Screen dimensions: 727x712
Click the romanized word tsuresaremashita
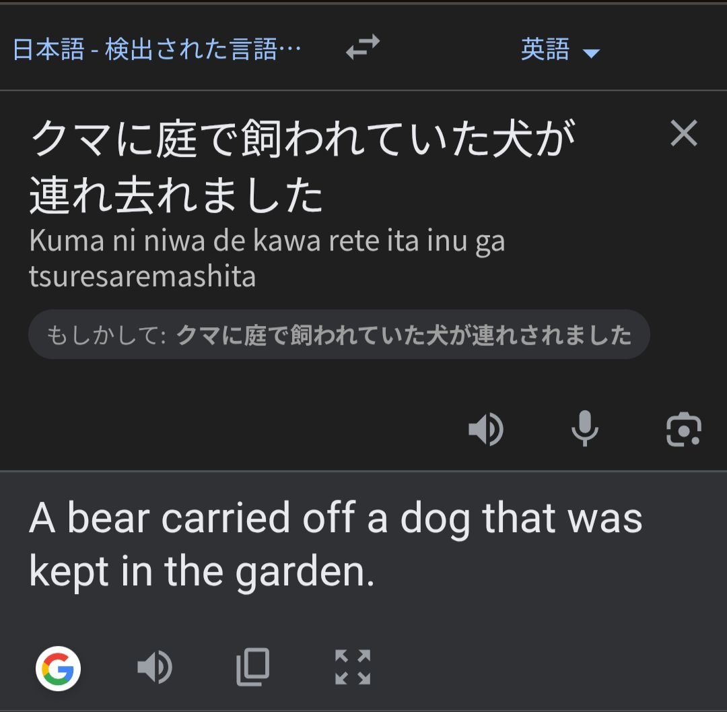pos(142,276)
